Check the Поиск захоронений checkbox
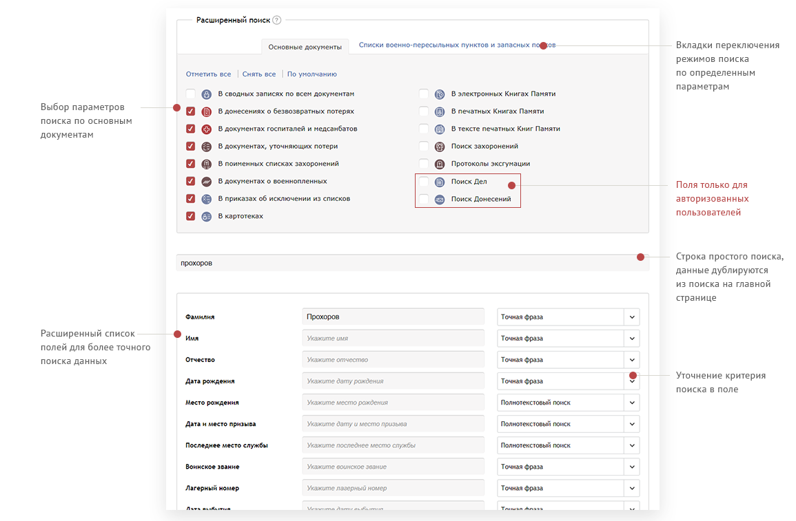The image size is (796, 521). 423,146
